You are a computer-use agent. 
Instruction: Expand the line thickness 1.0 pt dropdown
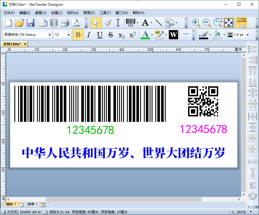click(248, 35)
